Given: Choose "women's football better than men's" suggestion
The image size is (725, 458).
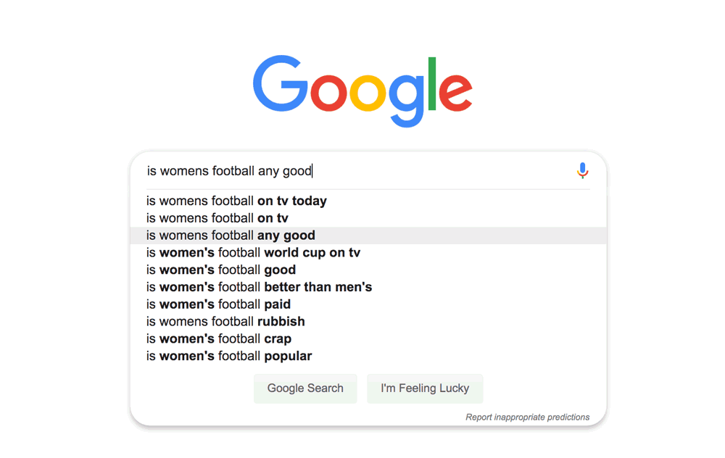Looking at the screenshot, I should click(259, 287).
